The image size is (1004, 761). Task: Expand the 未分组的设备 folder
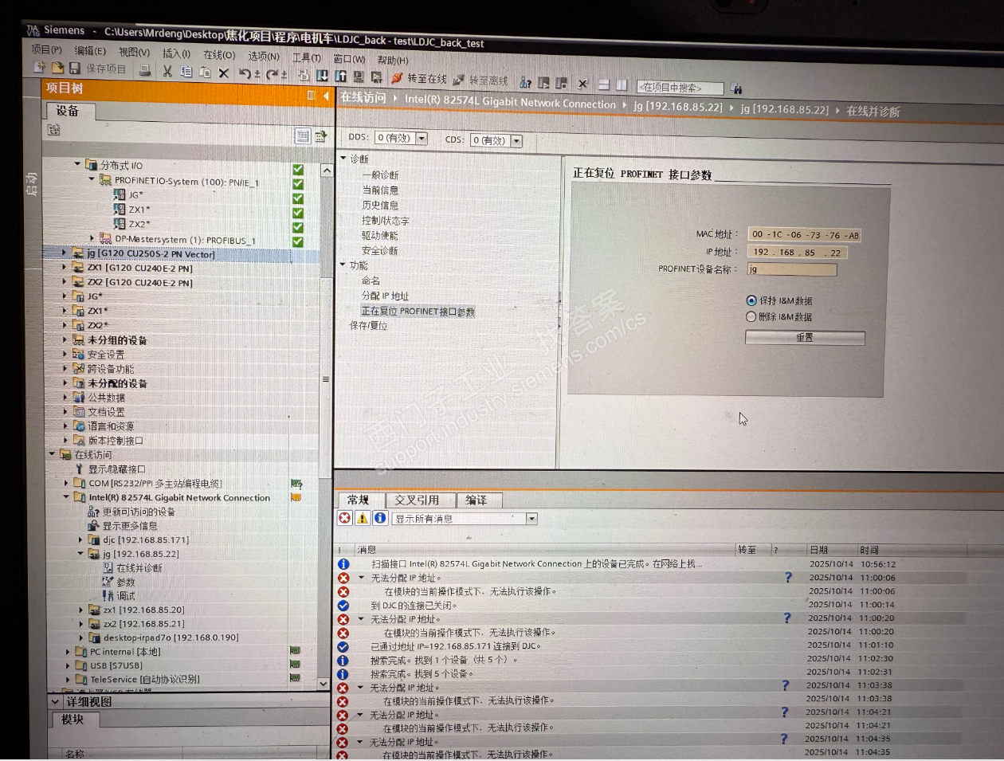(65, 339)
